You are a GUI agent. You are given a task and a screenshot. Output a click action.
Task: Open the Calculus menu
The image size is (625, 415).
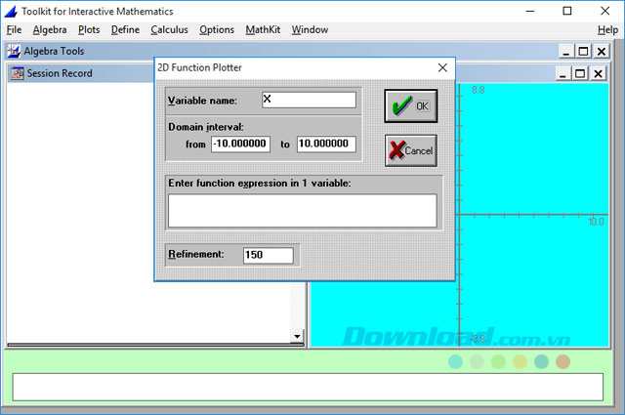(x=169, y=30)
